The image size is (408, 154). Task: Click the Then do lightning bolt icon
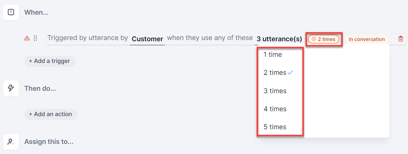coord(11,88)
